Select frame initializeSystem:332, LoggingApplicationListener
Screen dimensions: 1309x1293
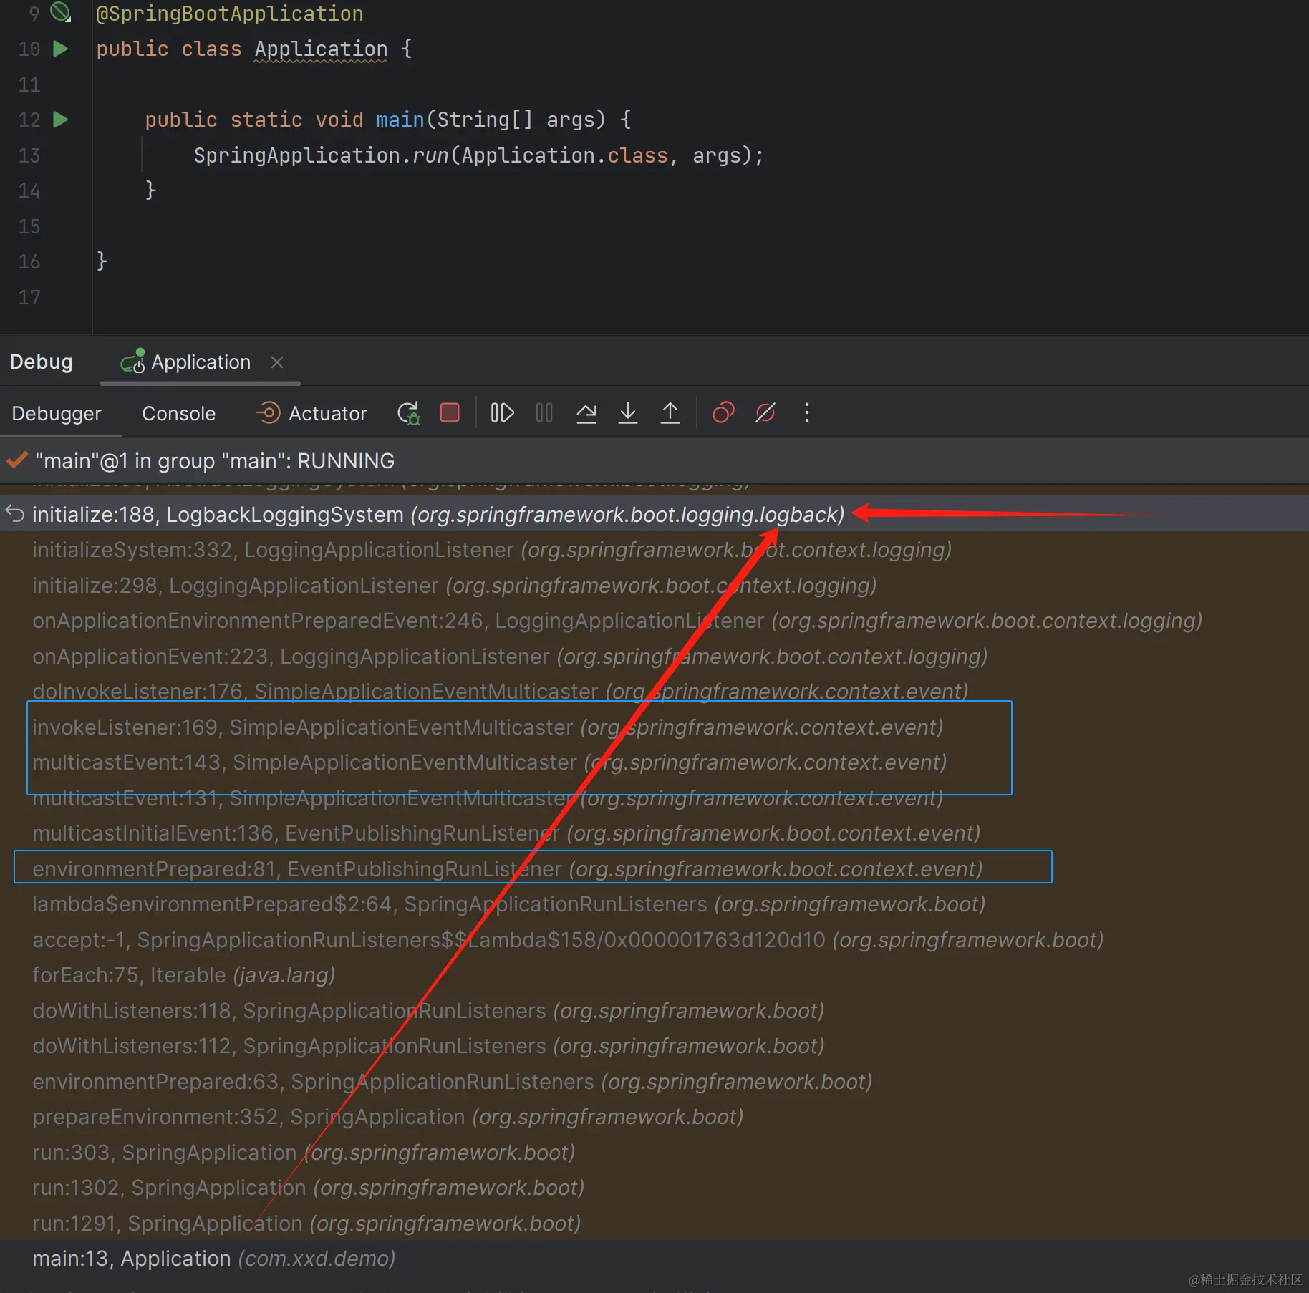point(654,550)
